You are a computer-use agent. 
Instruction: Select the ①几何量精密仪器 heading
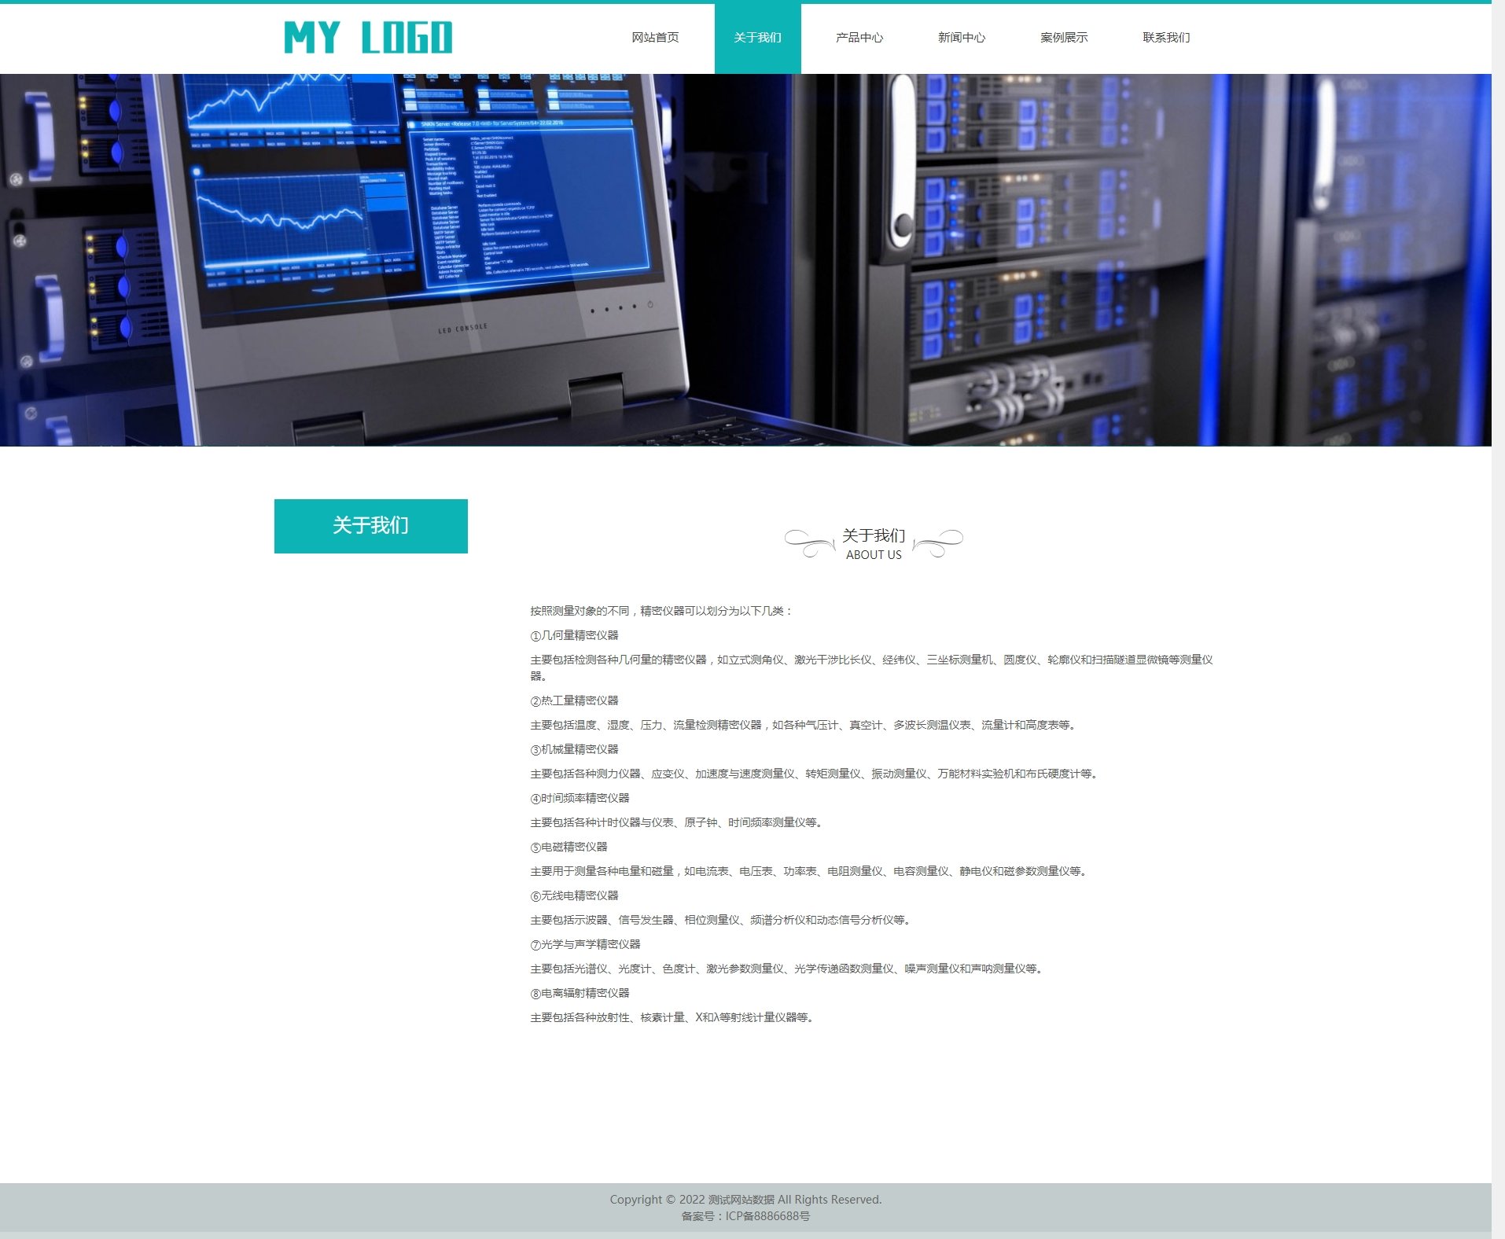[575, 635]
